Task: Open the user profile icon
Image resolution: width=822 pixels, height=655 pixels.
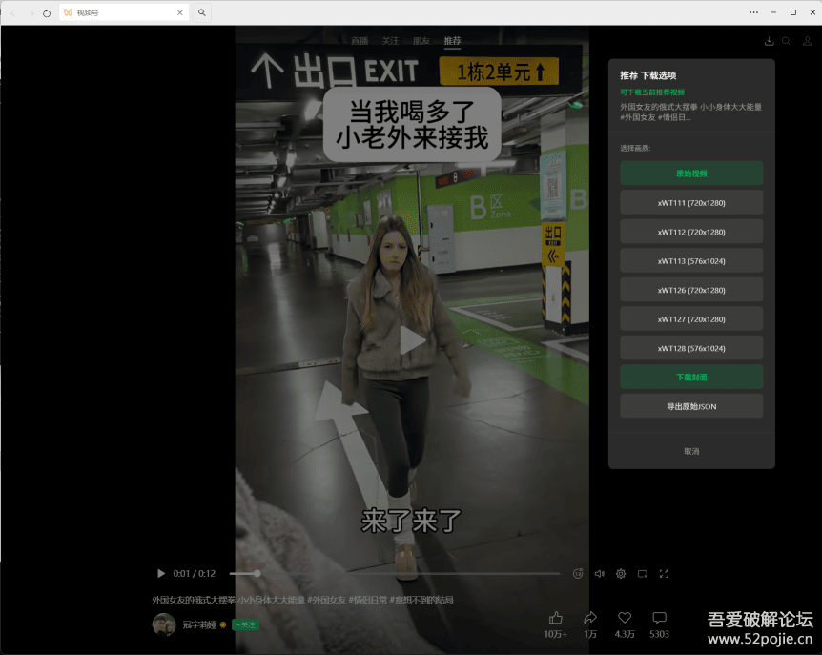Action: pyautogui.click(x=808, y=41)
